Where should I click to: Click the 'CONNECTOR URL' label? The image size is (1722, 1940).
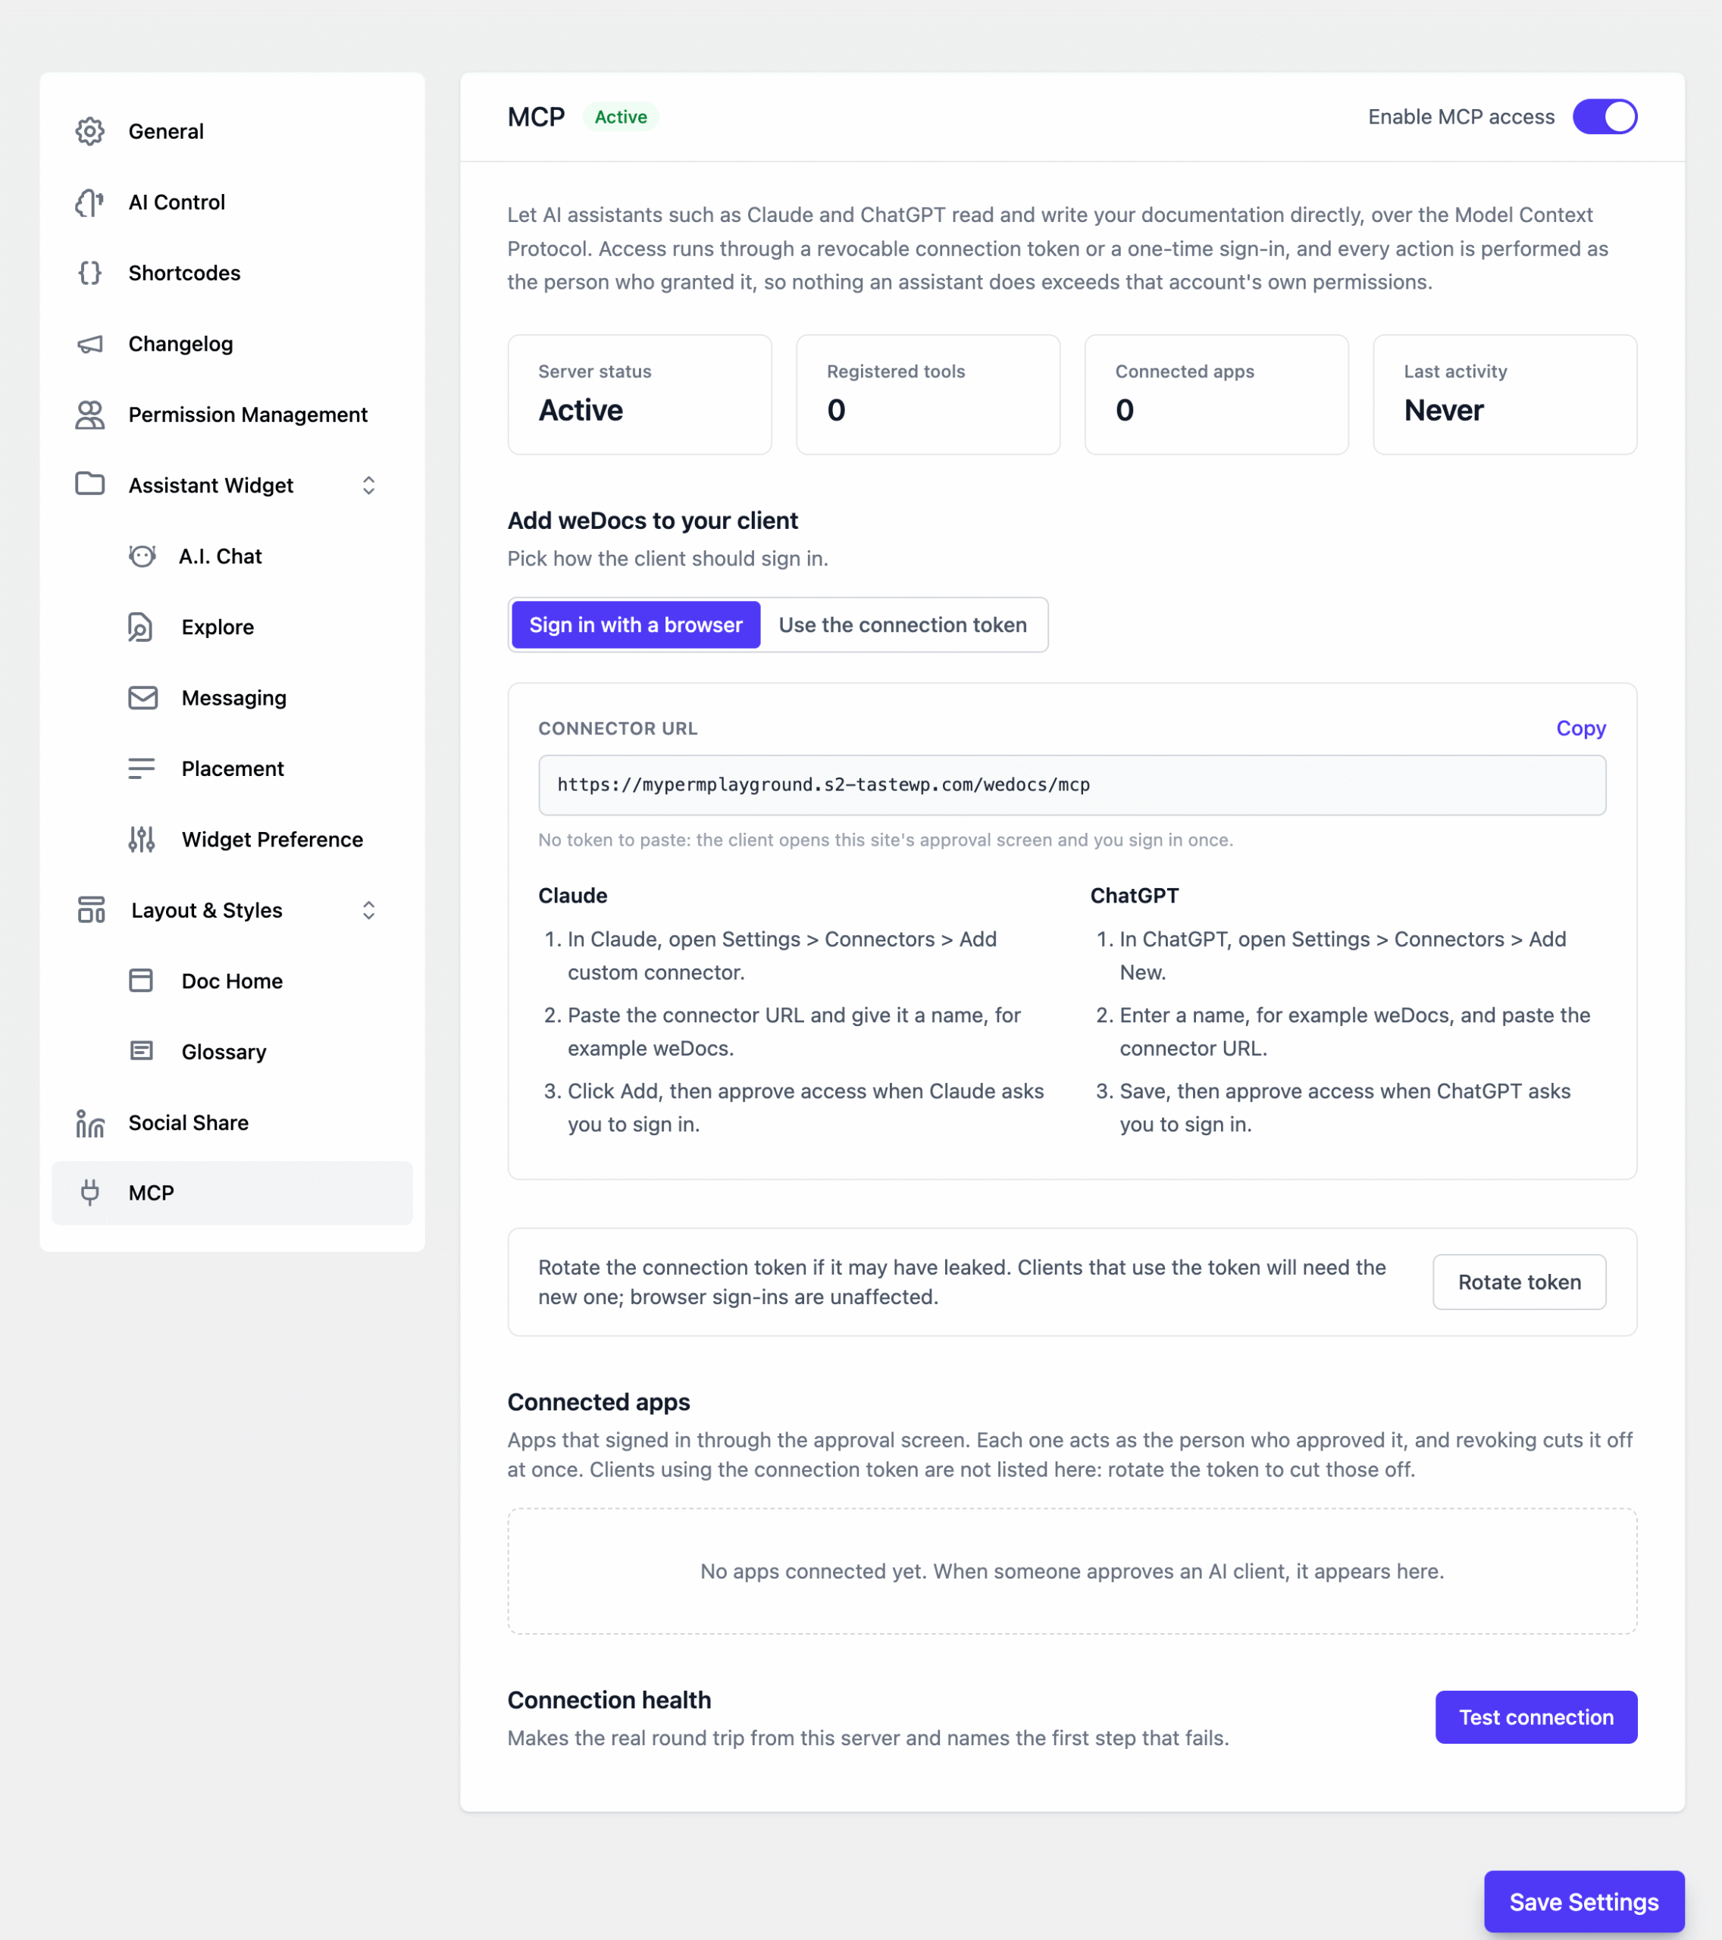(x=618, y=728)
